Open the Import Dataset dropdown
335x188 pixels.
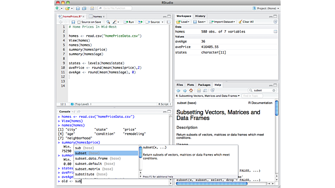(223, 22)
